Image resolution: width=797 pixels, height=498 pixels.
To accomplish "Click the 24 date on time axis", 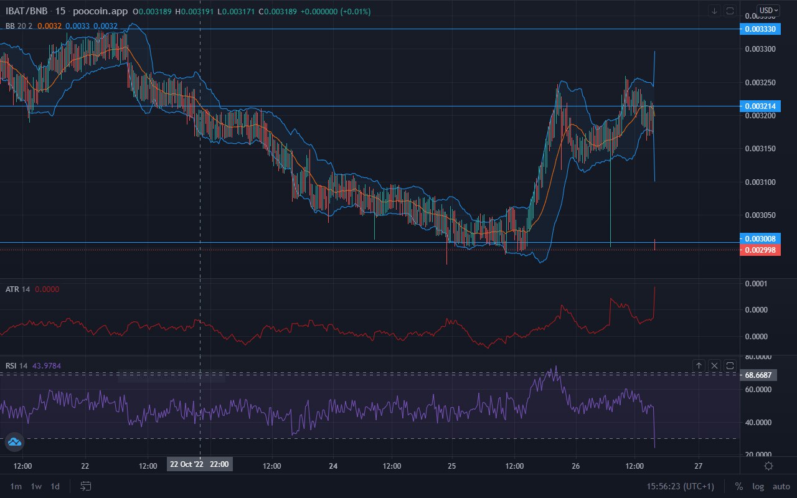I will pyautogui.click(x=333, y=466).
